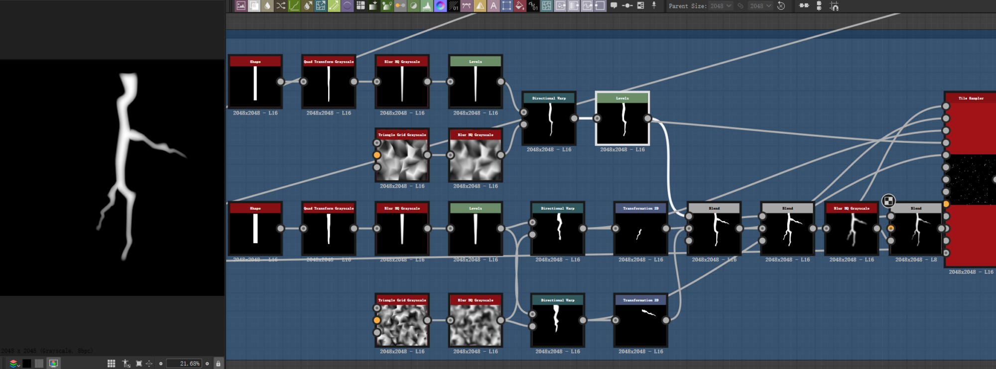
Task: Add a Distance node (ruler arrow icon)
Action: point(334,6)
